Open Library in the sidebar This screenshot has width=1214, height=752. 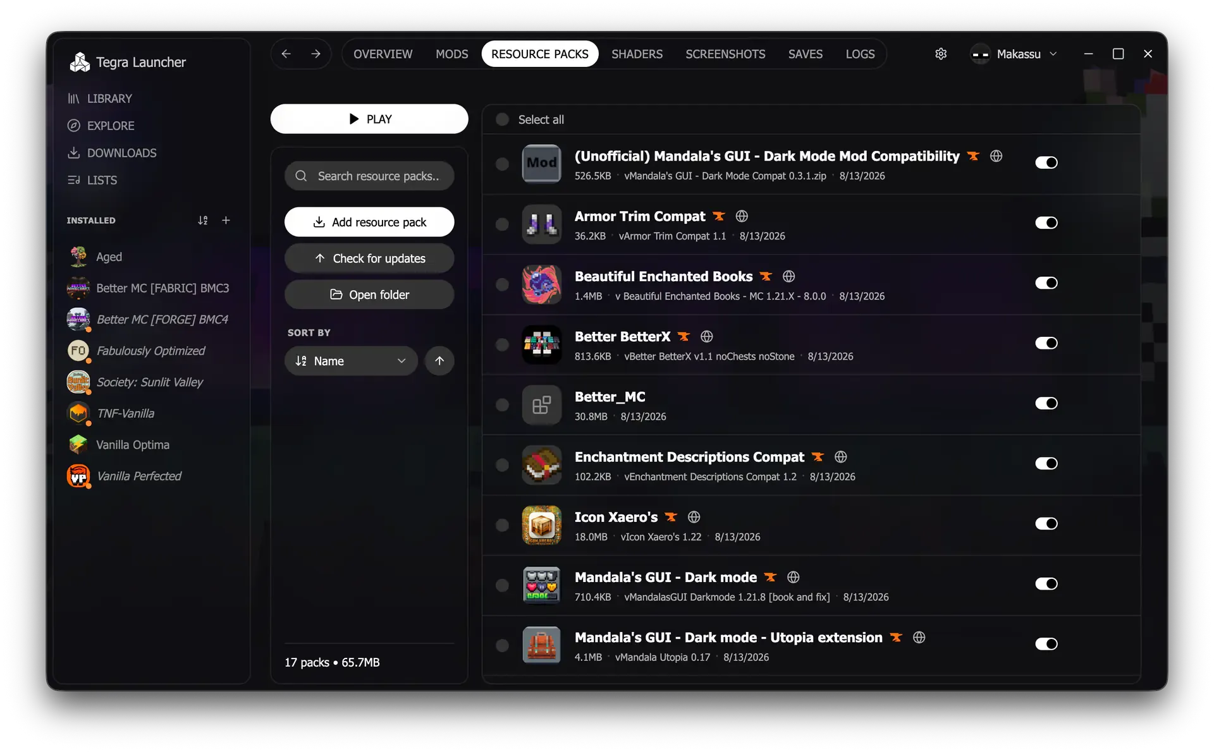pos(100,99)
